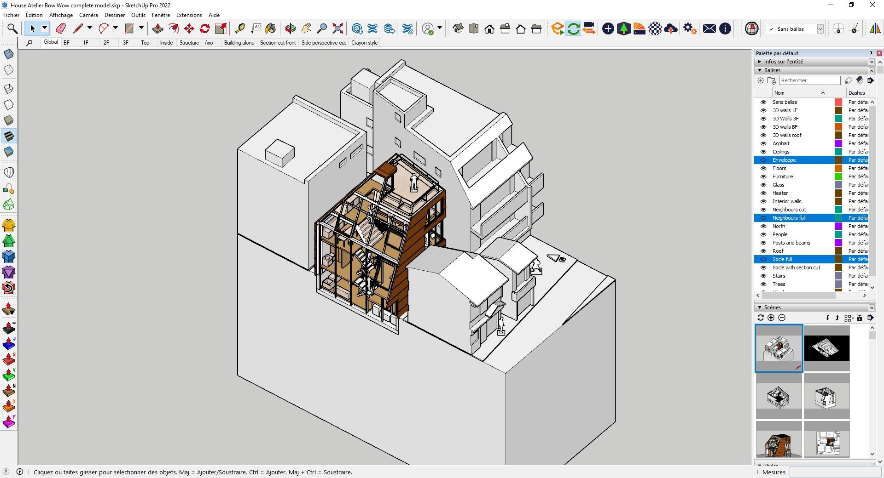Hide the Furniture tag
The image size is (884, 478).
click(x=763, y=176)
